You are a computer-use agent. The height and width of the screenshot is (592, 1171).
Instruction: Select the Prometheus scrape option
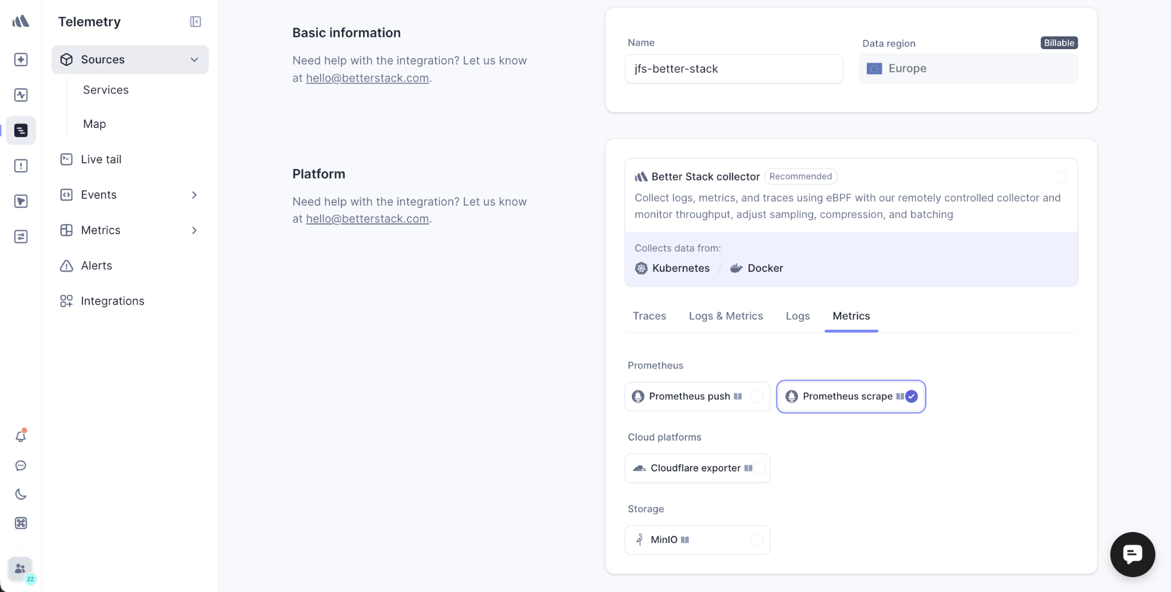coord(851,397)
